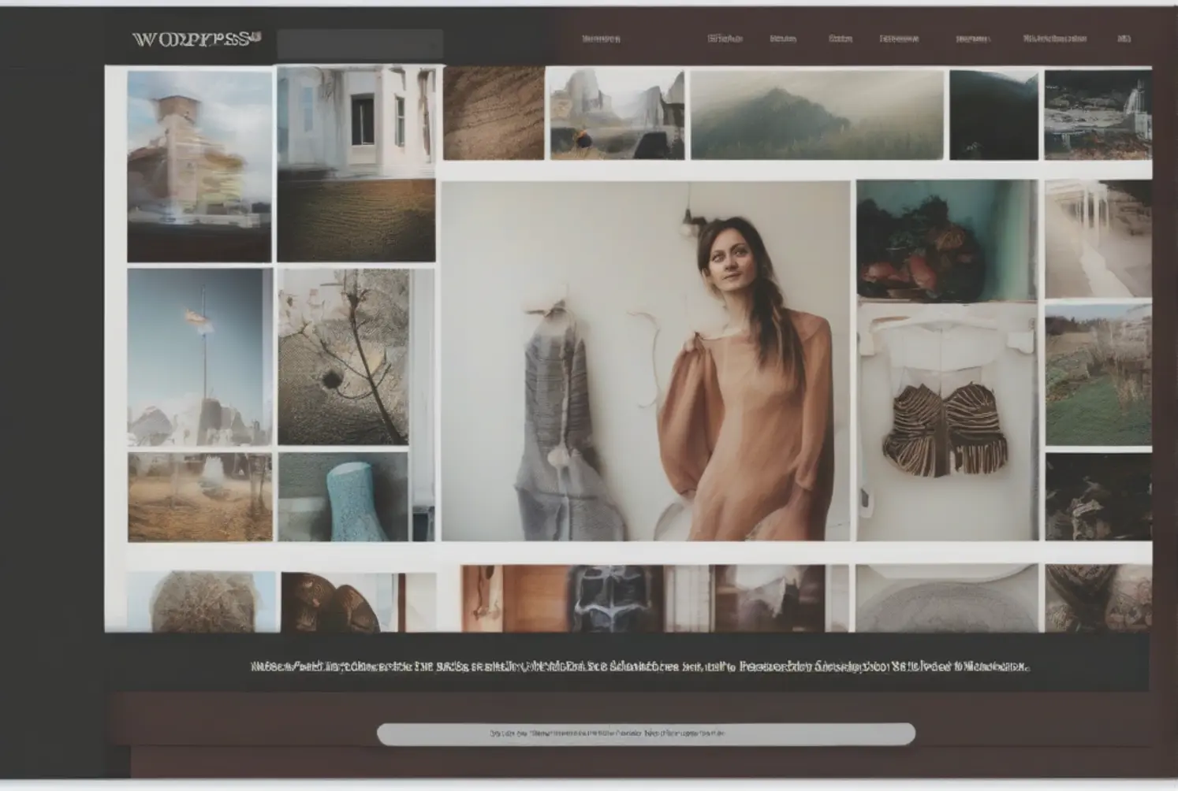Select the bare branch with blossoms photo

[x=344, y=357]
